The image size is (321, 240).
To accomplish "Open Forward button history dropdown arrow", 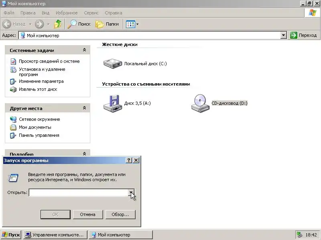I will click(x=48, y=24).
